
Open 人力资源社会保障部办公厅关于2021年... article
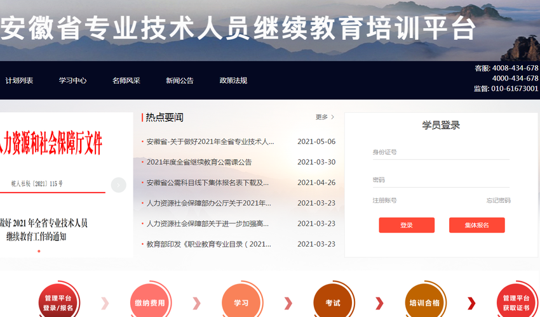coord(209,203)
